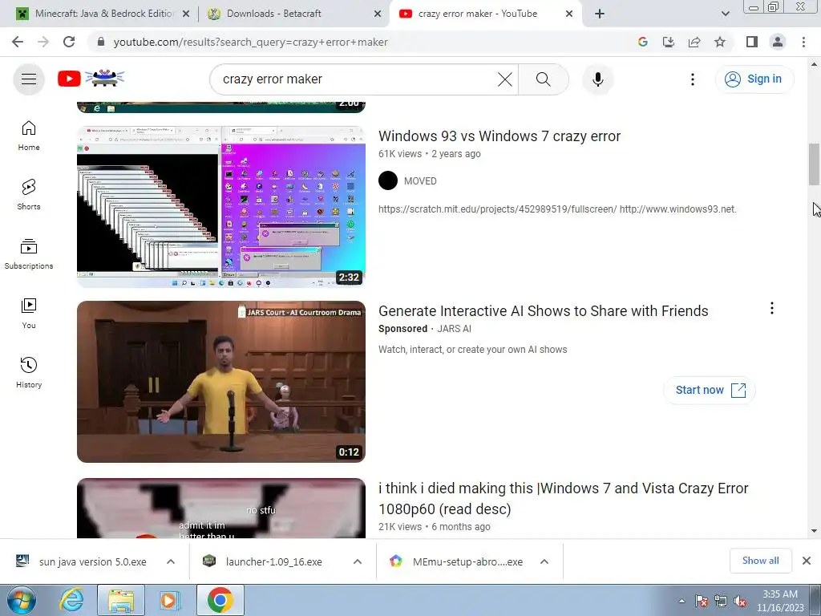Expand options for sun java version 5.0.exe
Image resolution: width=821 pixels, height=616 pixels.
[171, 561]
